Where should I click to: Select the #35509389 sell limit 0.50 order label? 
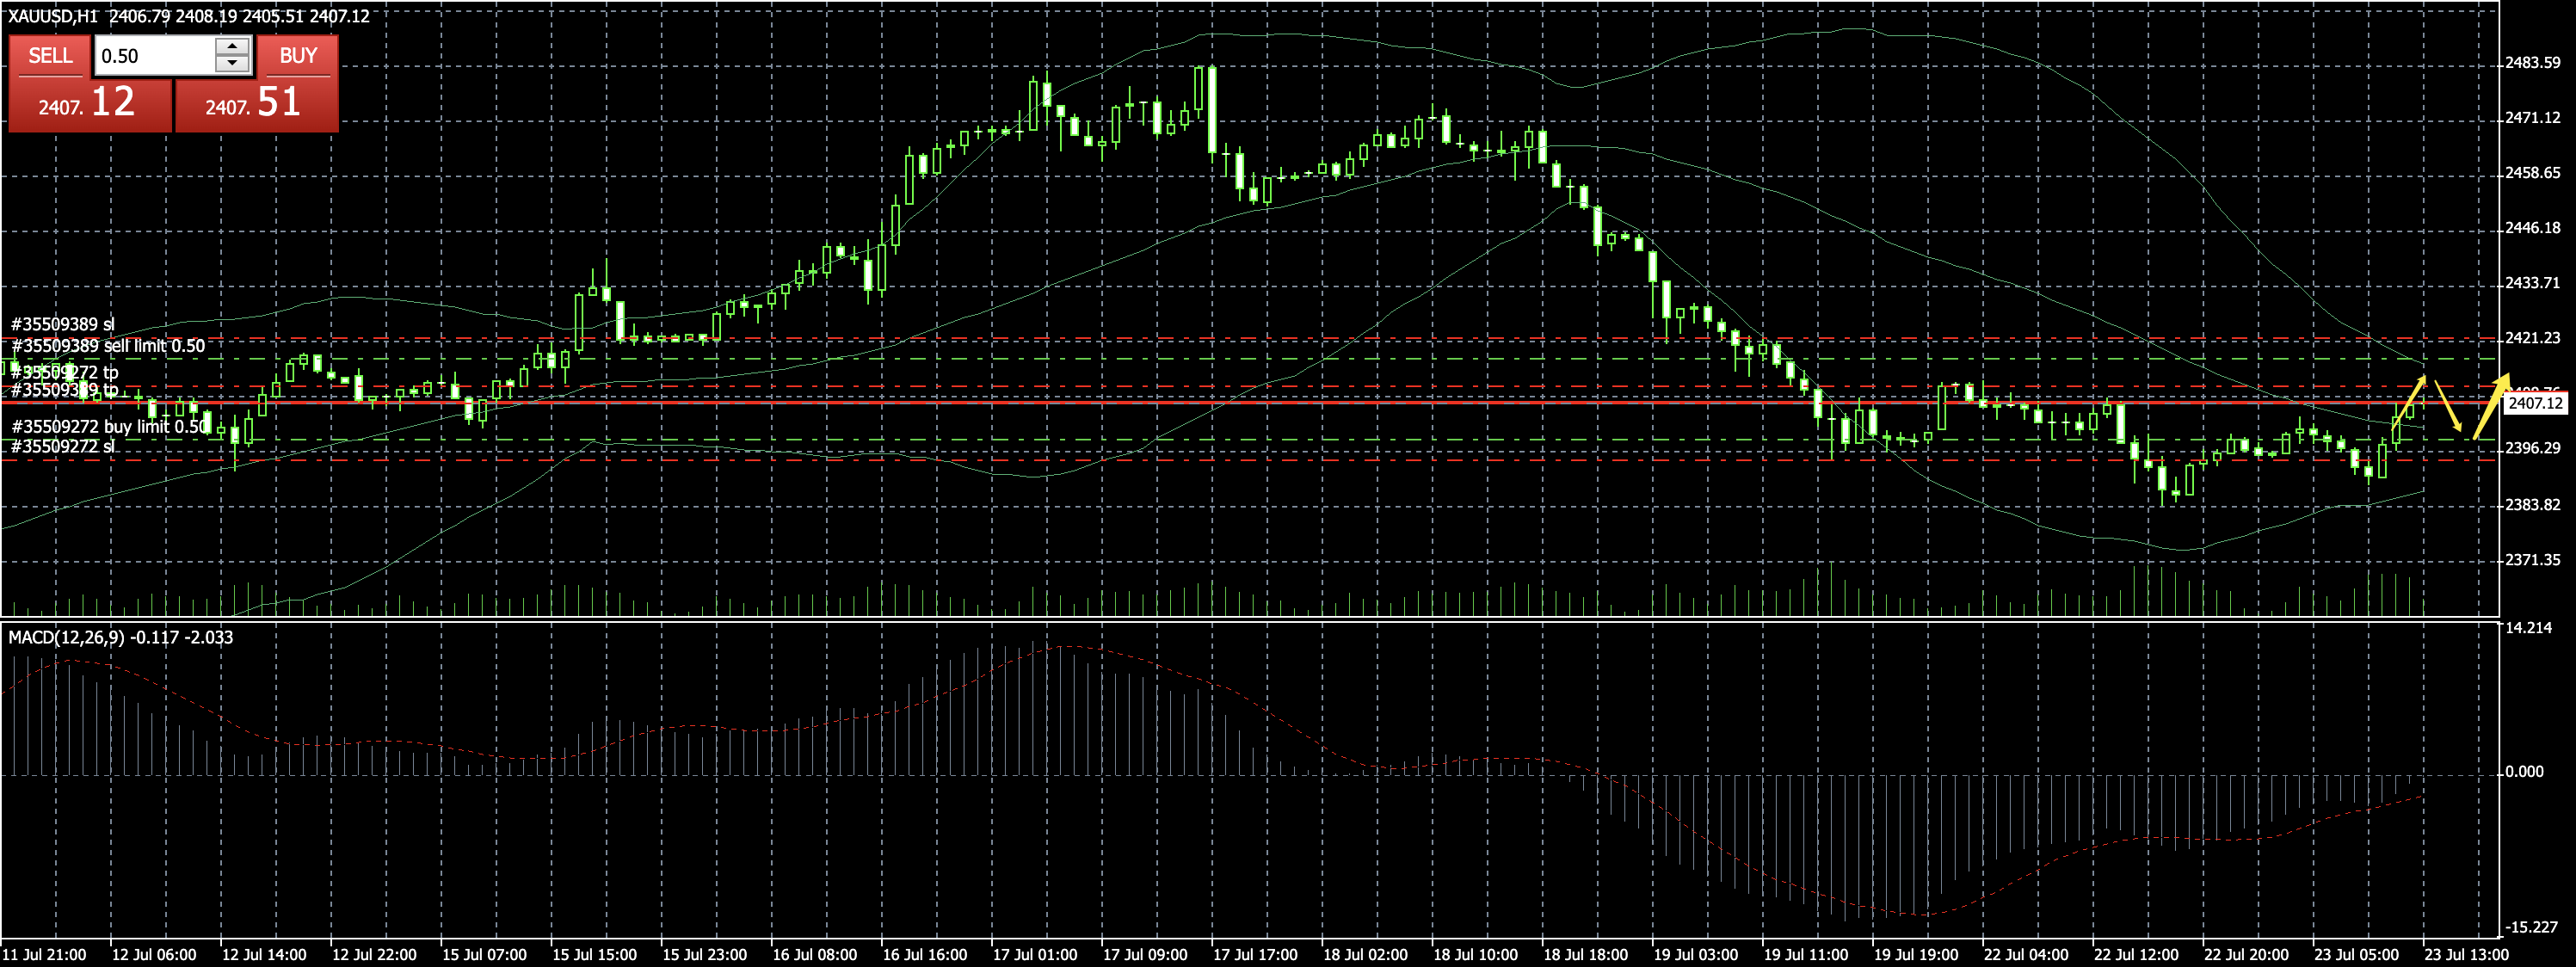click(108, 346)
